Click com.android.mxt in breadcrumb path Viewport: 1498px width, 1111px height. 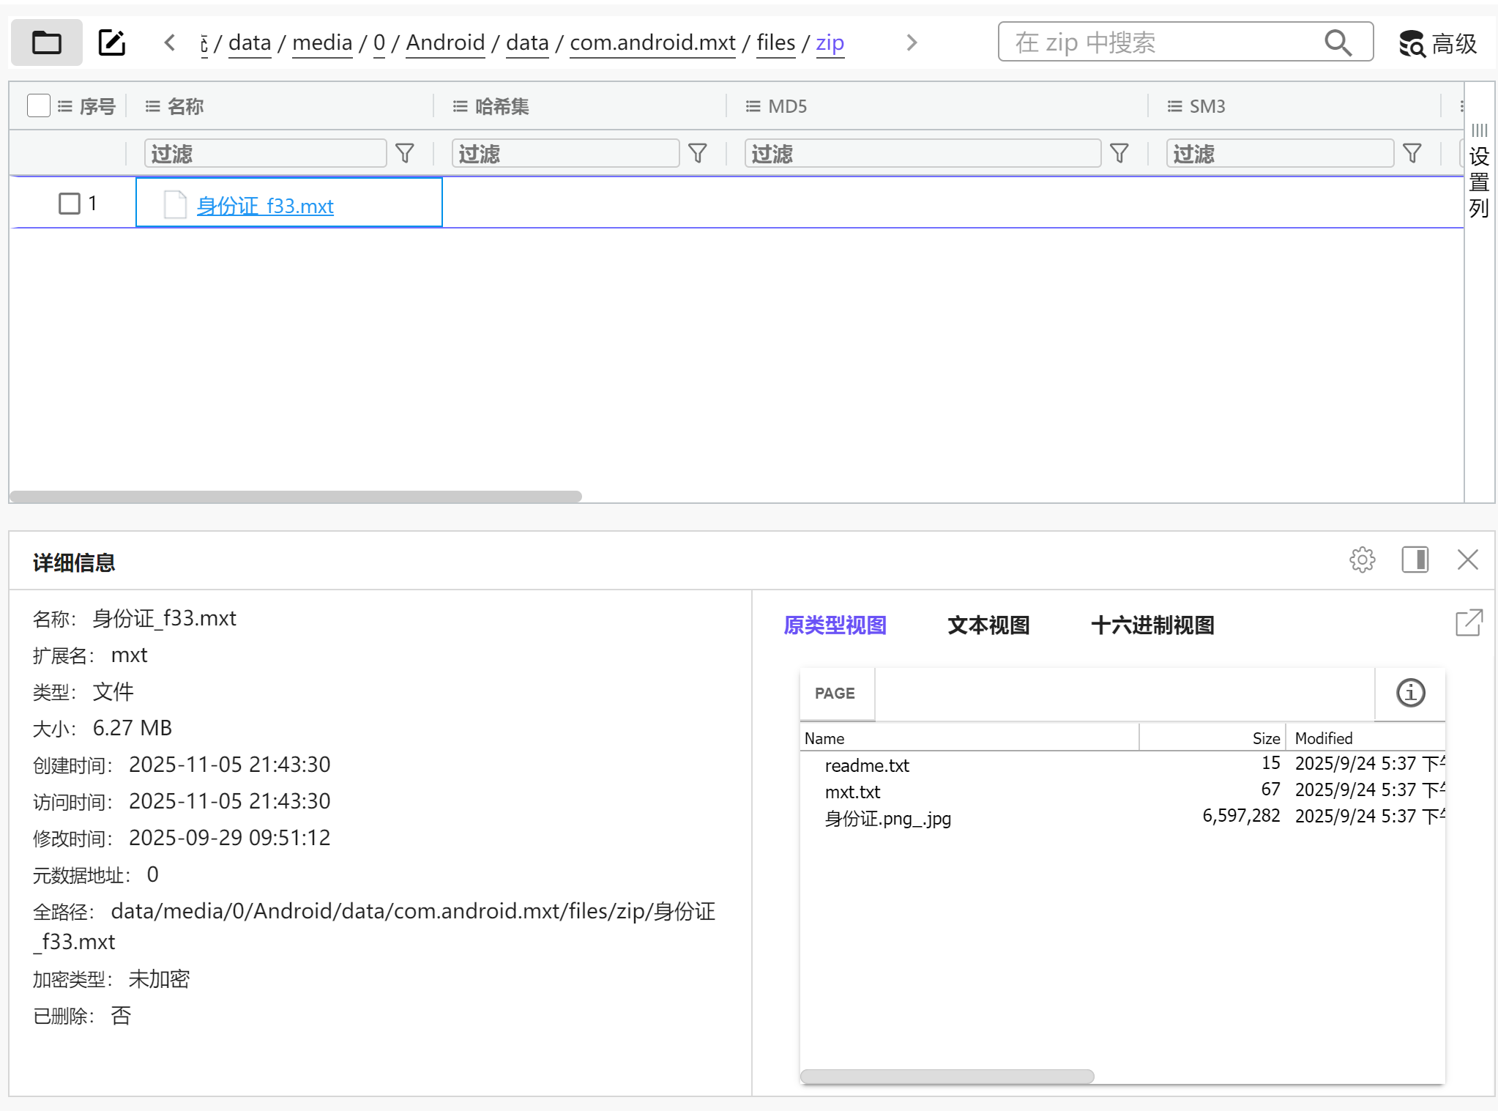click(x=652, y=43)
